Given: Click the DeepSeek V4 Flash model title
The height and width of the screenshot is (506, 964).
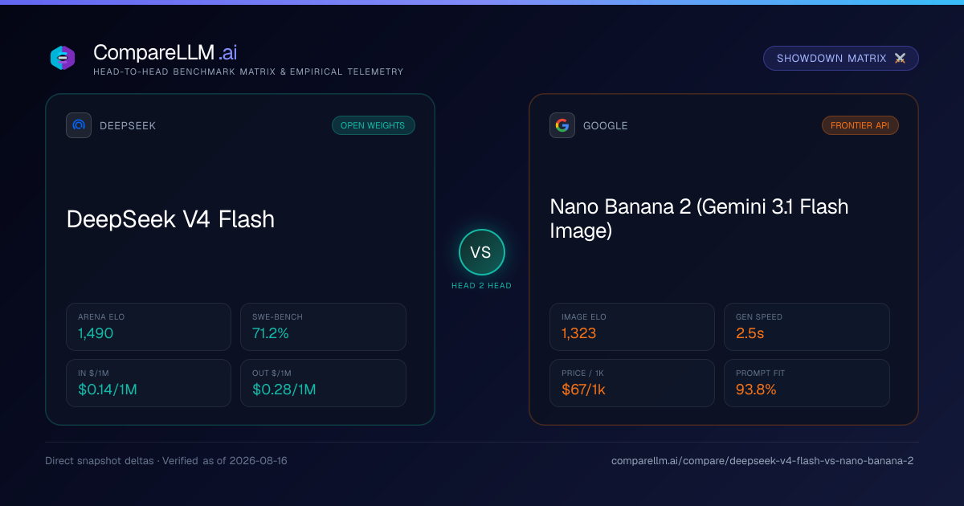Looking at the screenshot, I should coord(170,218).
